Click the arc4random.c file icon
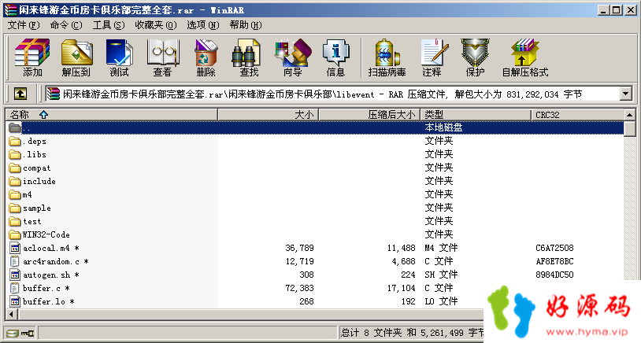This screenshot has height=343, width=641. click(x=15, y=261)
